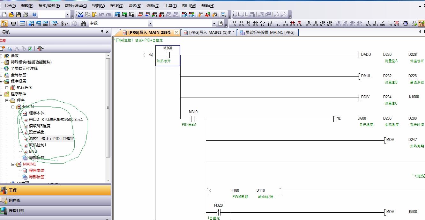The width and height of the screenshot is (425, 220).
Task: Pin the navigation panel
Action: [x=102, y=32]
